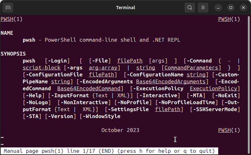The height and width of the screenshot is (155, 251).
Task: Click the text 'PowerShell command-line shell'
Action: 90,40
